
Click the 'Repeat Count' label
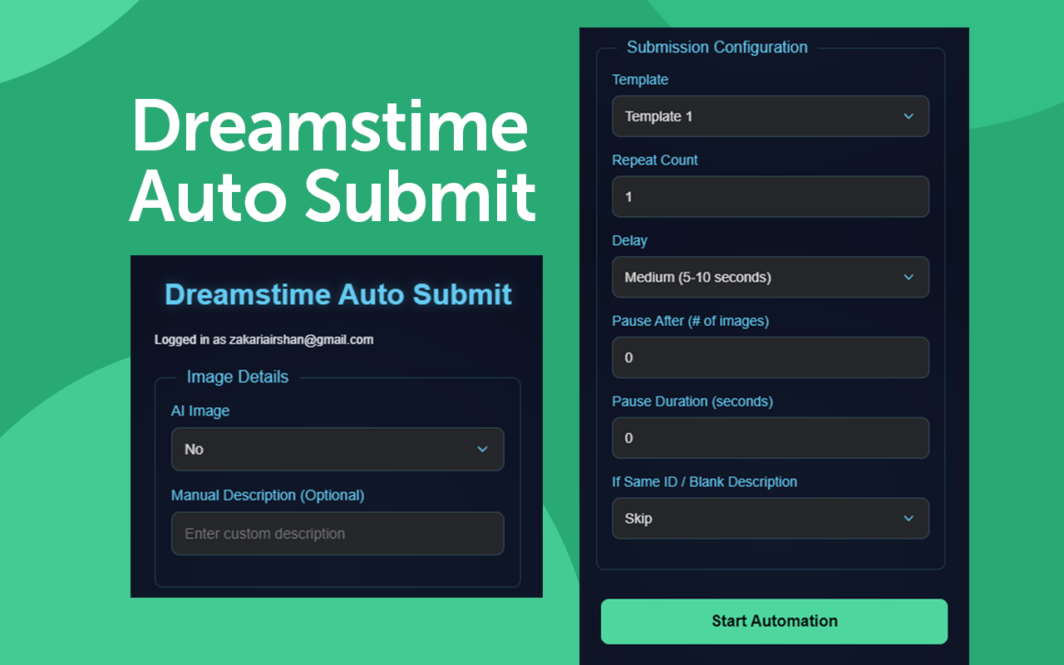[x=655, y=160]
